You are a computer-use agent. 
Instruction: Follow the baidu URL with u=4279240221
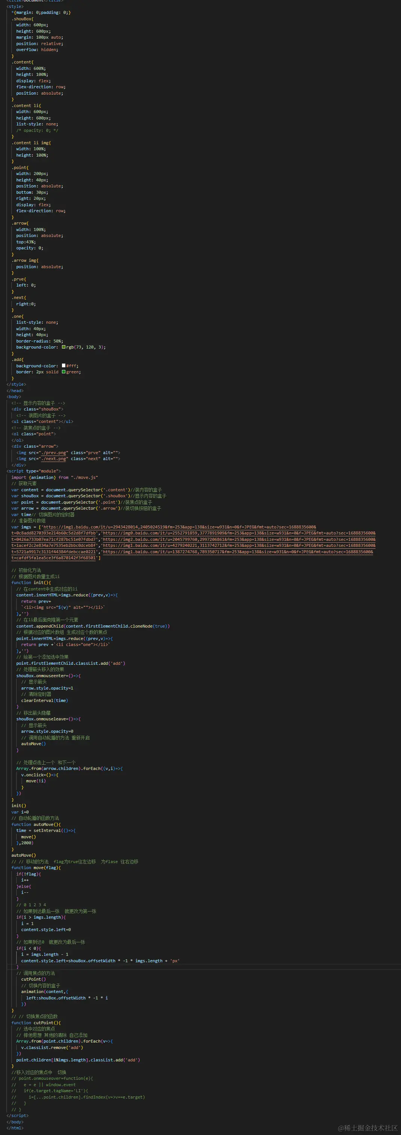(238, 545)
